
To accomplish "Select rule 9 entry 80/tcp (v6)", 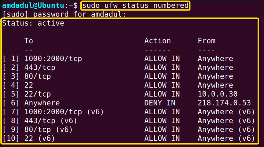I will [x=48, y=130].
